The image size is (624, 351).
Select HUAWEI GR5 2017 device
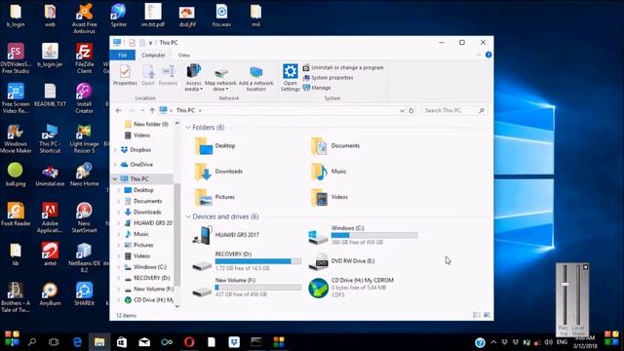225,235
